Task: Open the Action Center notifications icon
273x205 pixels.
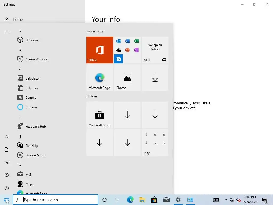Action: coord(264,200)
